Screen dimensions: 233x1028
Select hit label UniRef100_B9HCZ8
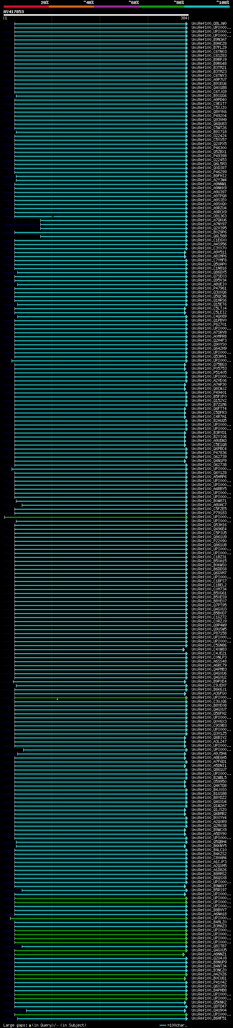pyautogui.click(x=209, y=43)
